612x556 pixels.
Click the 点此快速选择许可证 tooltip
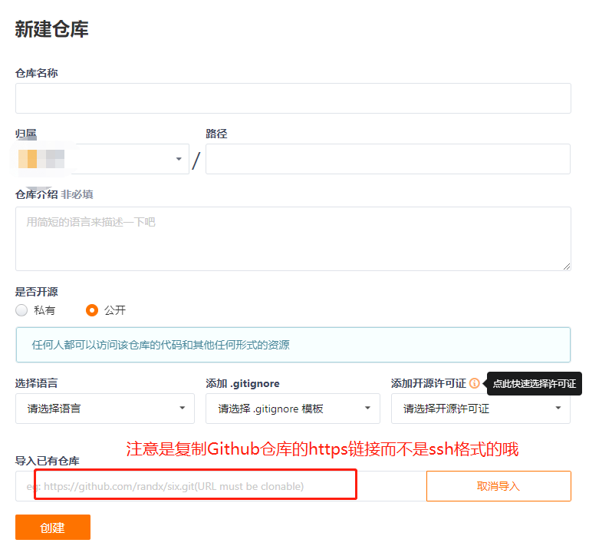(534, 384)
